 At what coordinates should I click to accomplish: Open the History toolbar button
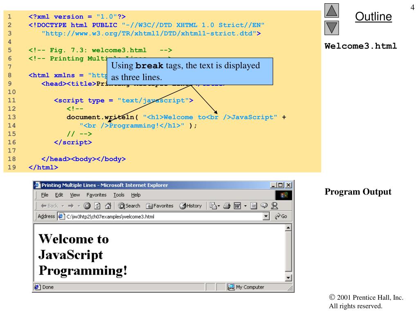coord(191,206)
